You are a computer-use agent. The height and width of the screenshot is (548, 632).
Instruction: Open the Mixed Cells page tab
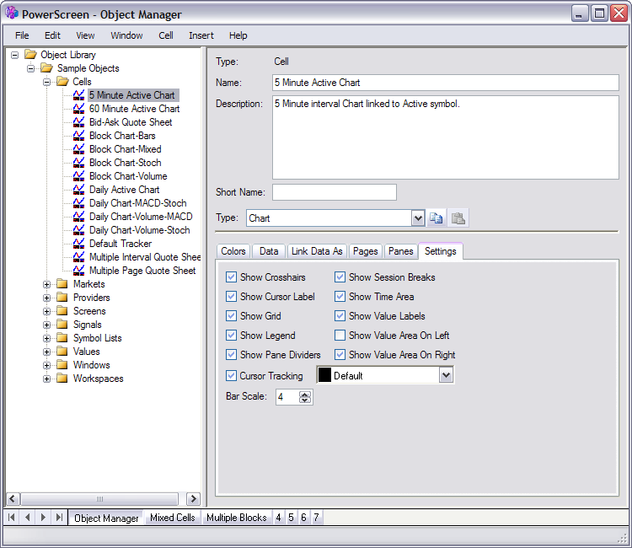[173, 518]
